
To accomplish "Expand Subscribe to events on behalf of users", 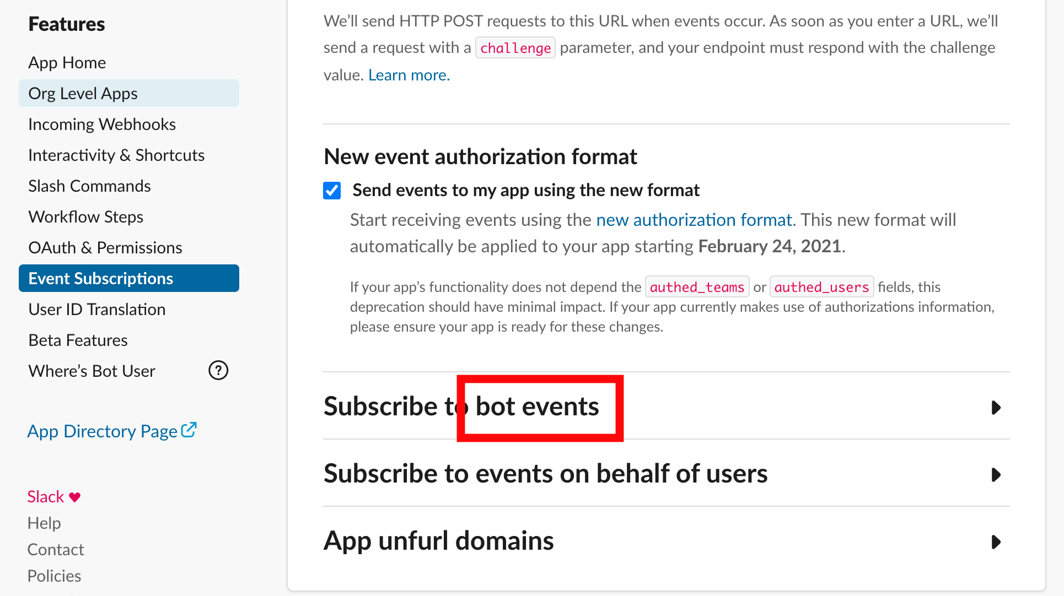I will 996,475.
